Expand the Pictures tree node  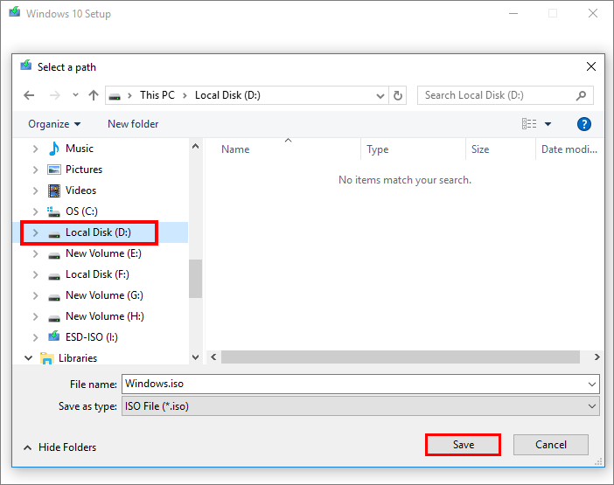[x=36, y=170]
